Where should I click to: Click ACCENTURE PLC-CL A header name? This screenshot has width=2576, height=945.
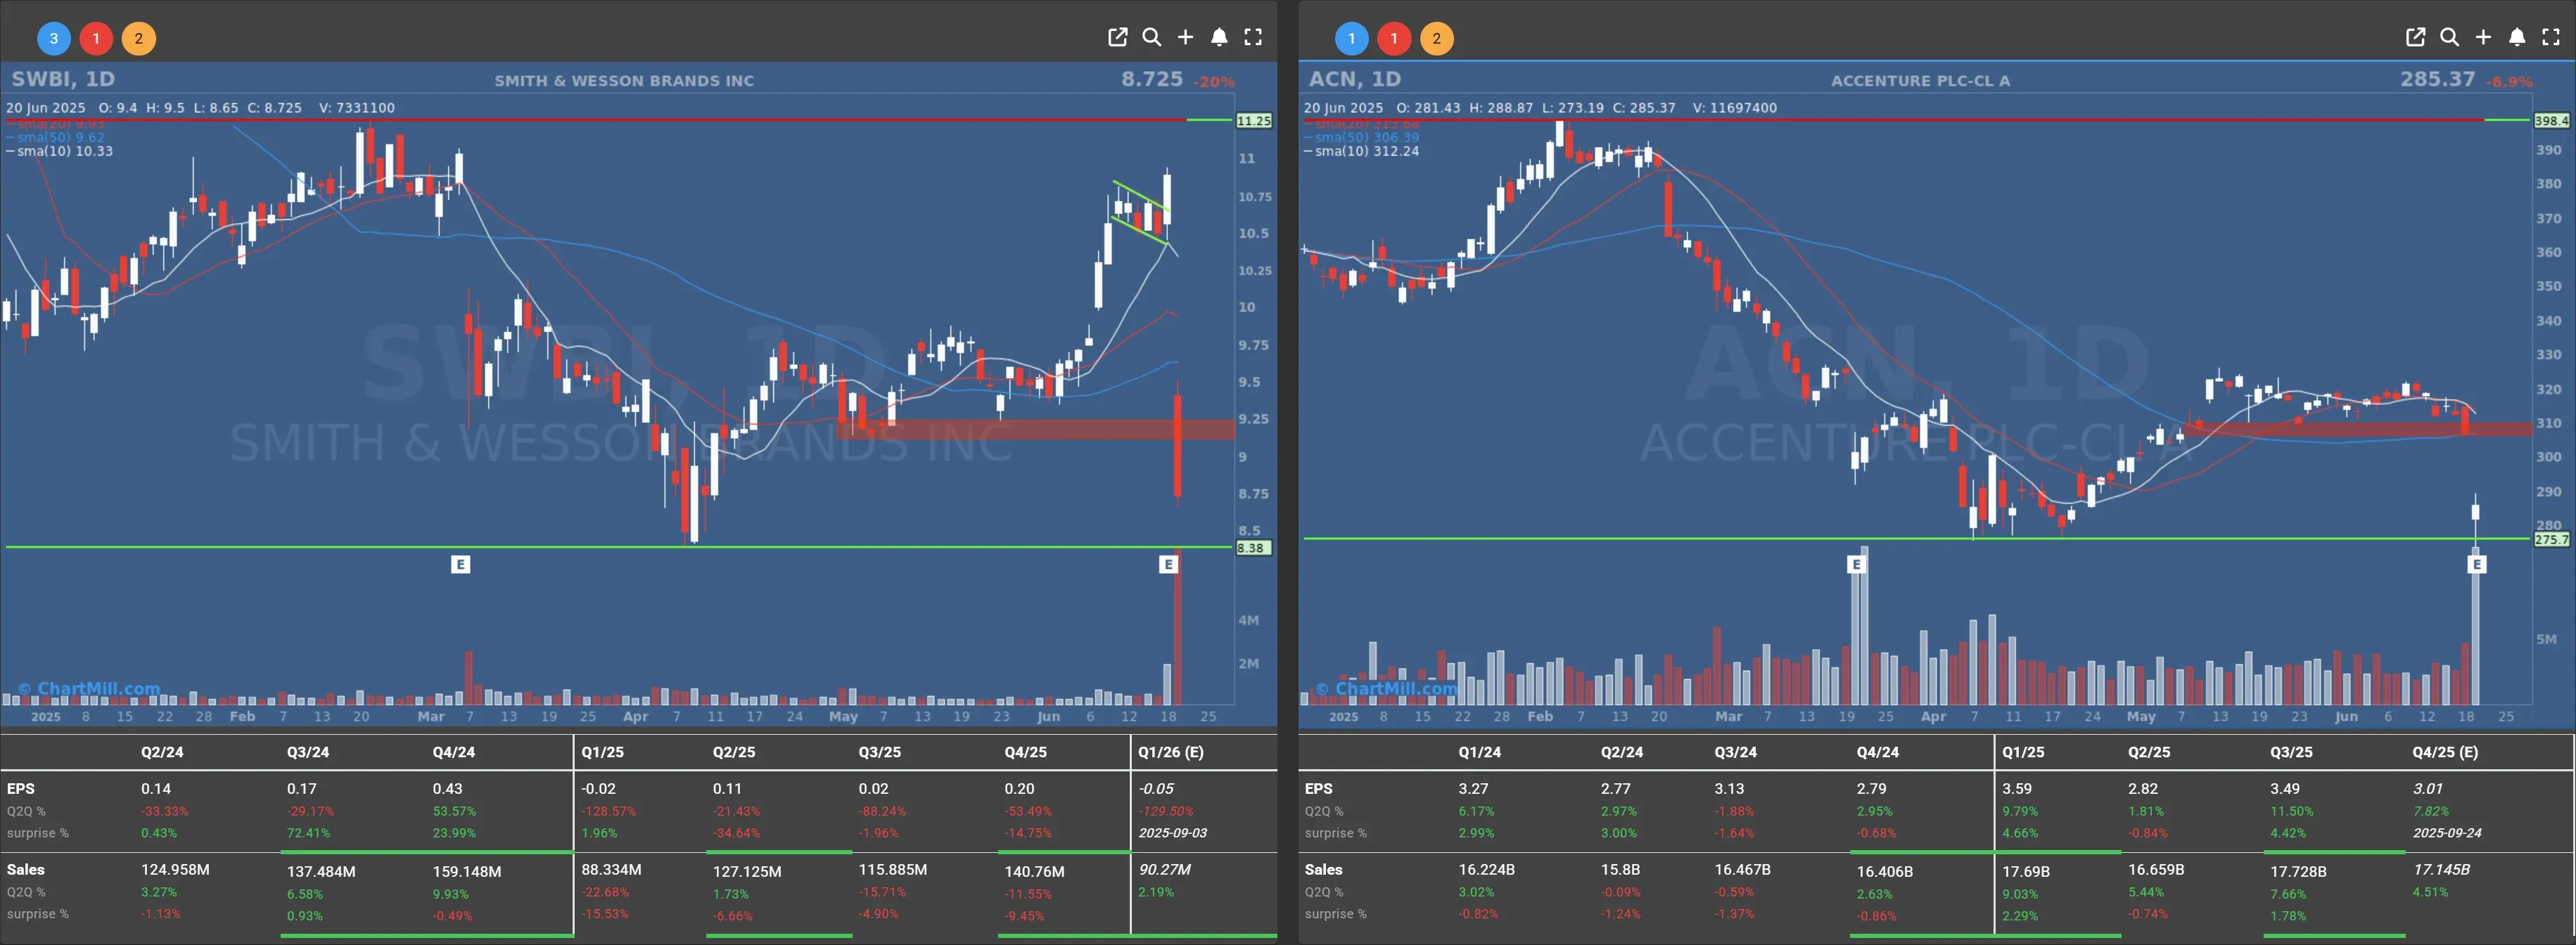(1920, 81)
